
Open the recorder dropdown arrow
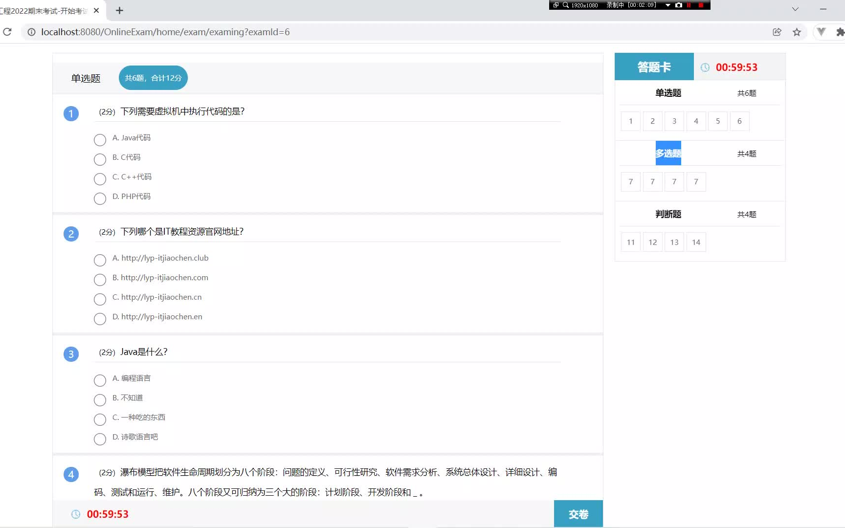pyautogui.click(x=667, y=5)
